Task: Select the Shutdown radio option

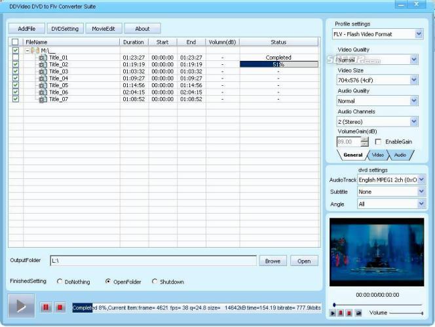Action: (155, 282)
